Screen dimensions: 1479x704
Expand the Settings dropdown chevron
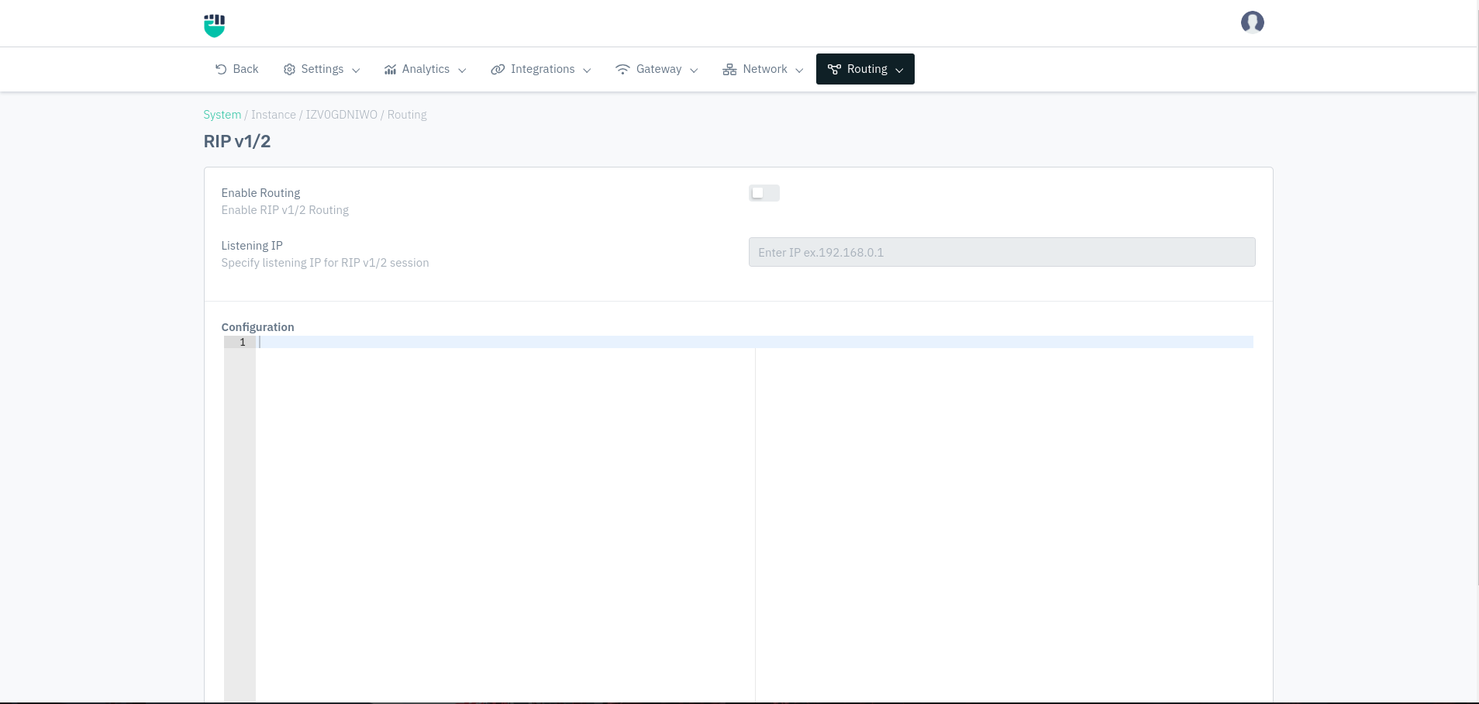point(356,71)
